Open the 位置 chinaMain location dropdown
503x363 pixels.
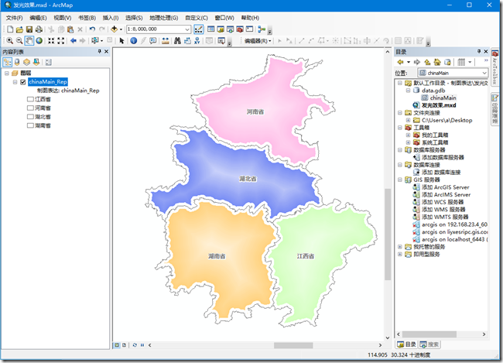484,73
